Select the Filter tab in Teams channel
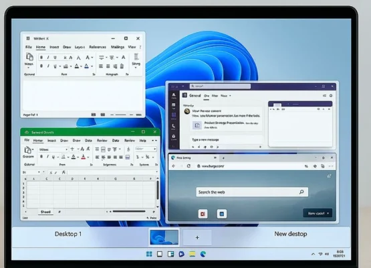The image size is (371, 268). (x=215, y=96)
